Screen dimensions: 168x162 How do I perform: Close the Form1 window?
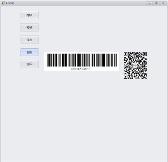click(x=163, y=3)
